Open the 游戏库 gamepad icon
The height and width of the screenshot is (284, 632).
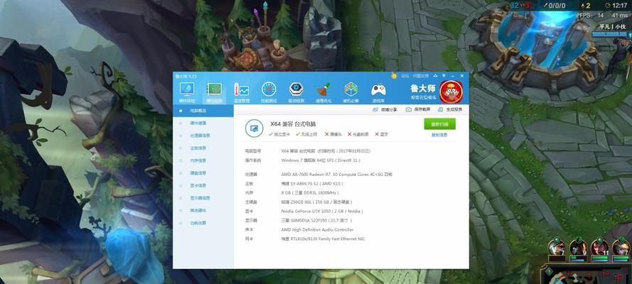click(x=378, y=92)
